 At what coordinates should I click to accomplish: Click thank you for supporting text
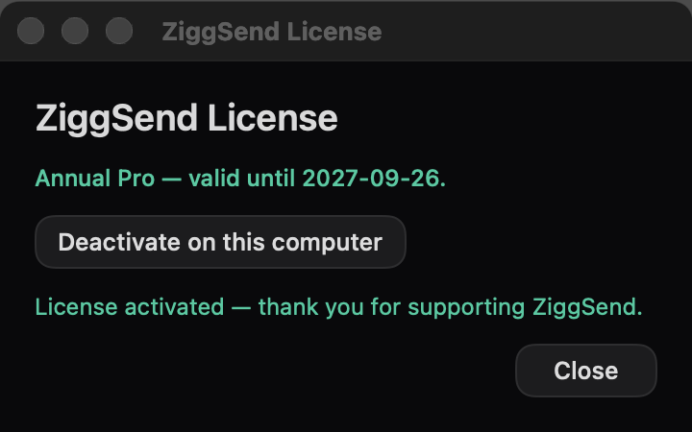[391, 307]
